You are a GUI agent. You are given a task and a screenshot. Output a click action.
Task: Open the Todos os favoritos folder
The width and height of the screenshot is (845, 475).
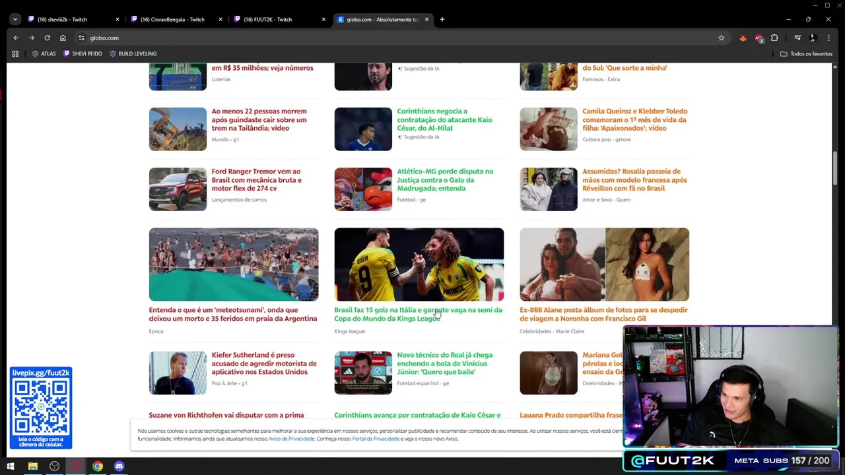coord(806,53)
